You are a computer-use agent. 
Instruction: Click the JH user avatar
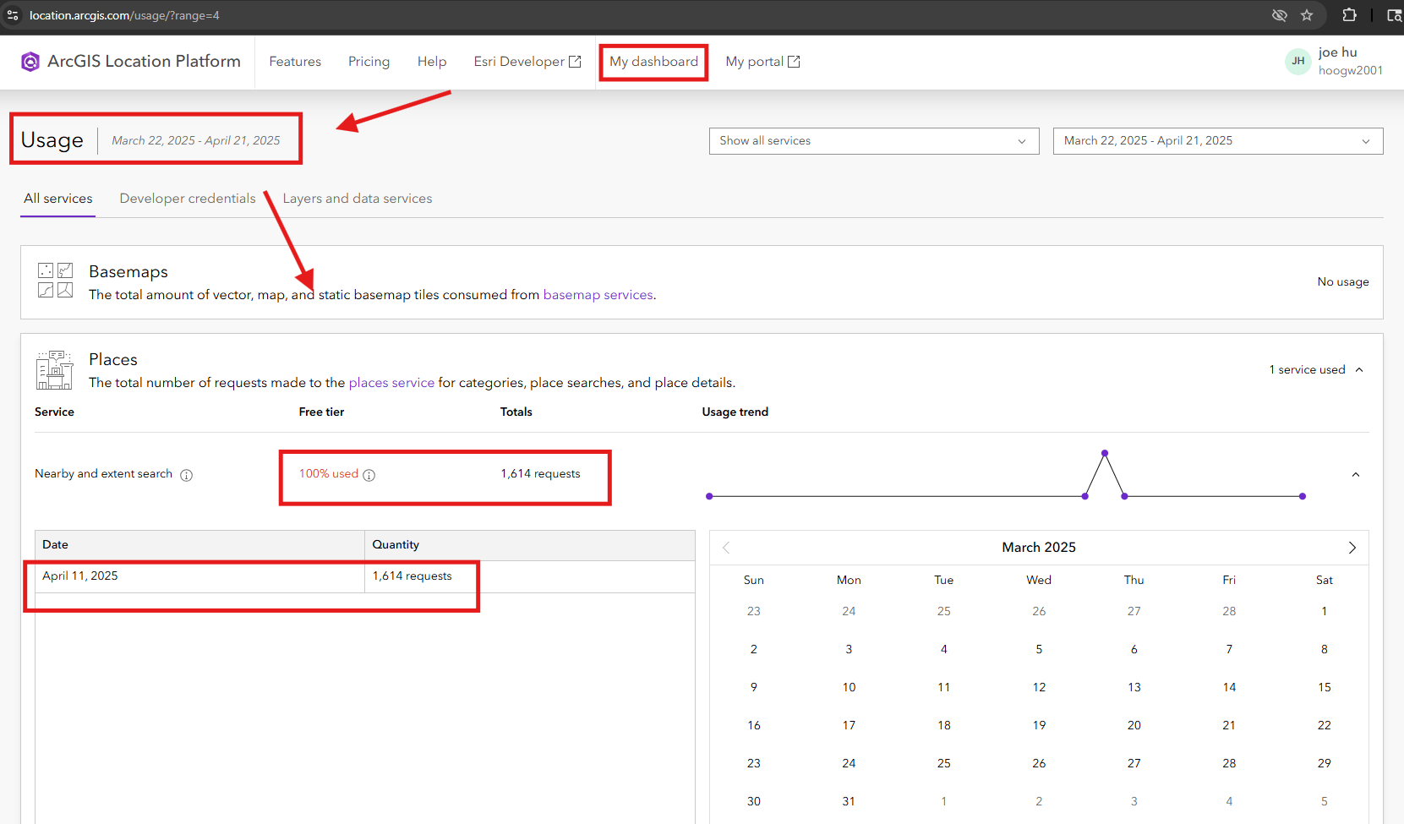(x=1297, y=61)
